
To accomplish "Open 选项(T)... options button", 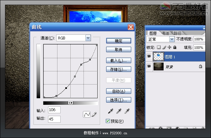I will [x=119, y=100].
